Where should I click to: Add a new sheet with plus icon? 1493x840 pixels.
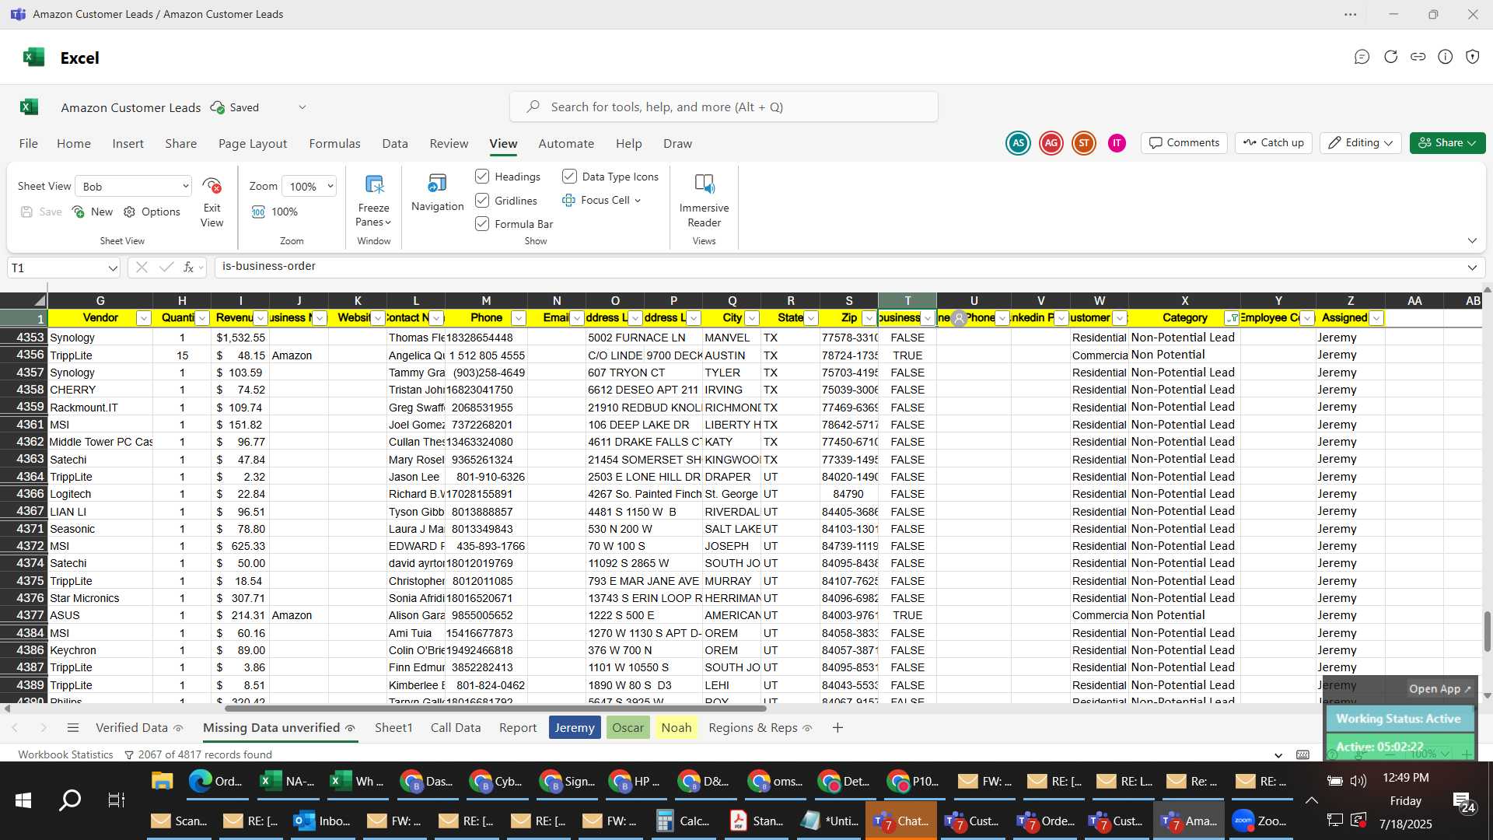[x=837, y=728]
